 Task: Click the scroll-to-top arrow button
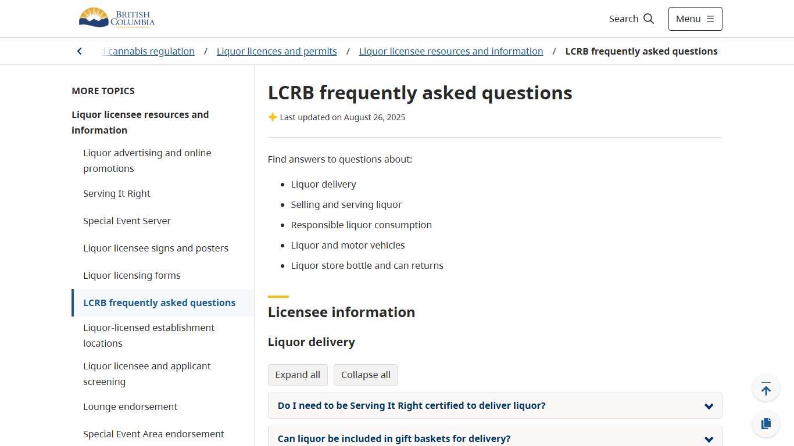(x=766, y=387)
